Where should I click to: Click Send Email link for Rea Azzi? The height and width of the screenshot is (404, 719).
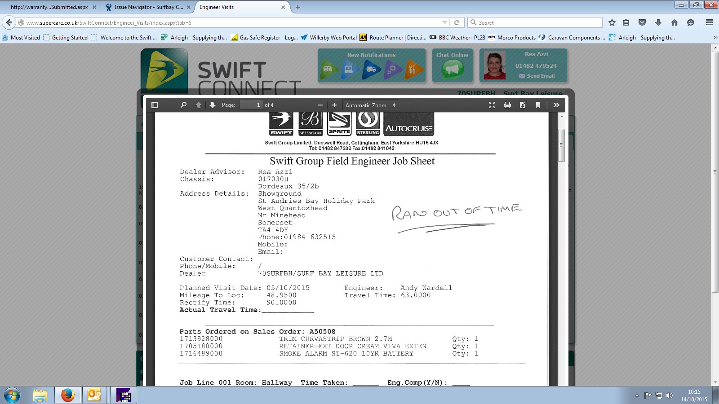537,76
